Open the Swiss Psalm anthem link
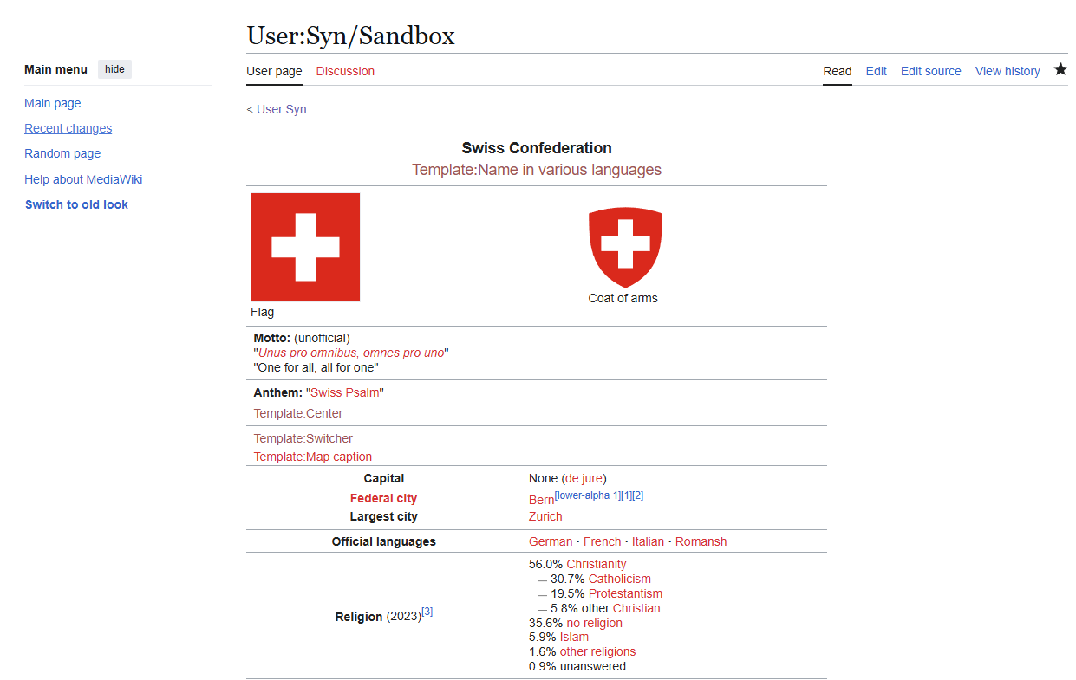Image resolution: width=1076 pixels, height=680 pixels. (345, 392)
